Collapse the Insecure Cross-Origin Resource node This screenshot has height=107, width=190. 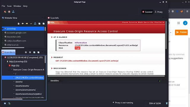point(9,70)
